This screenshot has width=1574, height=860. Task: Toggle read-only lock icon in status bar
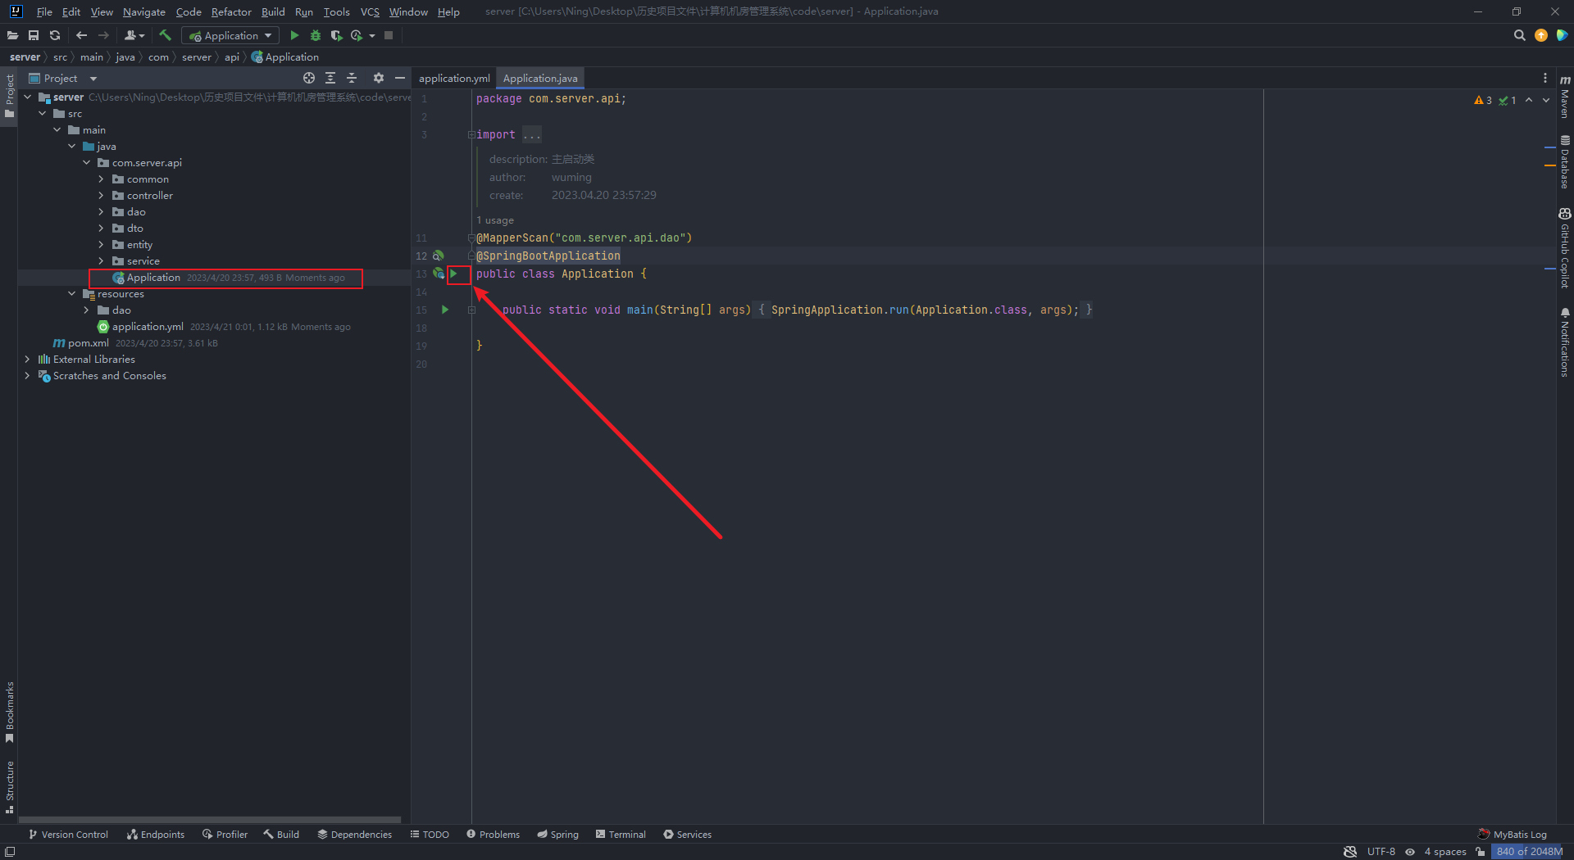click(x=1481, y=852)
